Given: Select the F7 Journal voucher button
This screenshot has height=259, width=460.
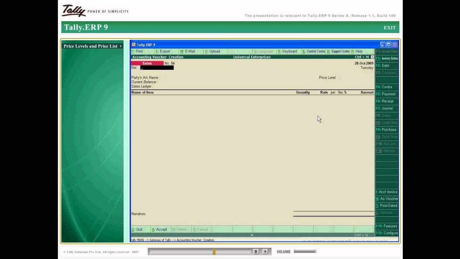Looking at the screenshot, I should pos(387,108).
